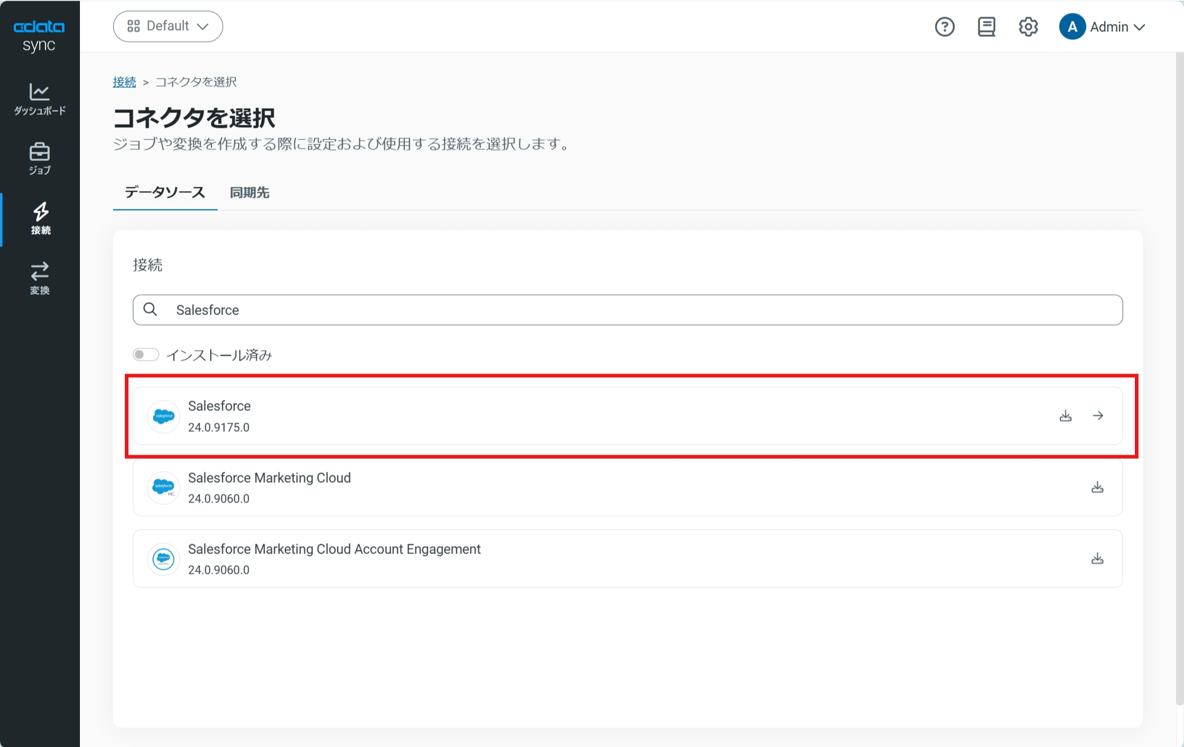1184x747 pixels.
Task: Click the CData Sync logo
Action: pyautogui.click(x=39, y=36)
